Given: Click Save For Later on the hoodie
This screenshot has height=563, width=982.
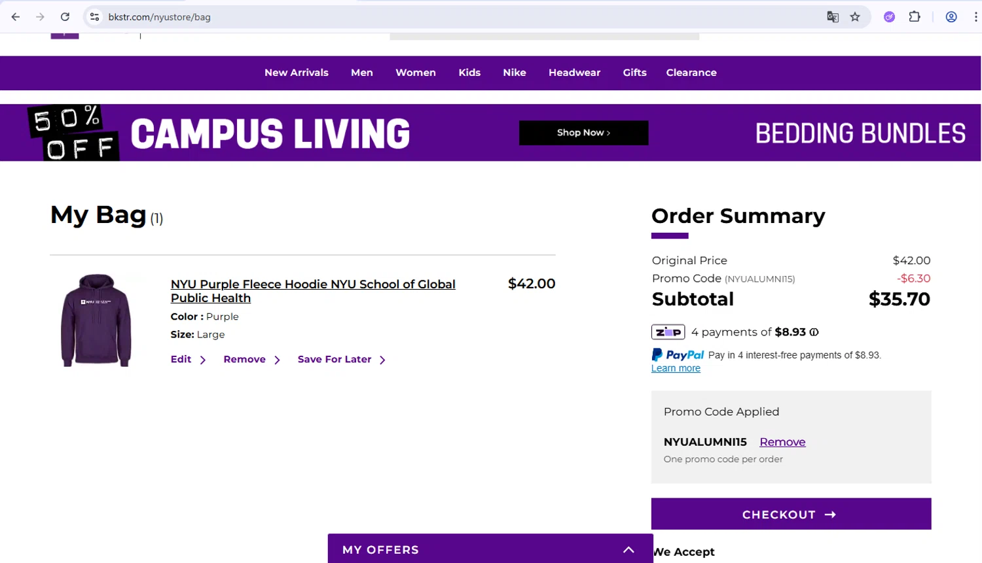Looking at the screenshot, I should pos(335,360).
